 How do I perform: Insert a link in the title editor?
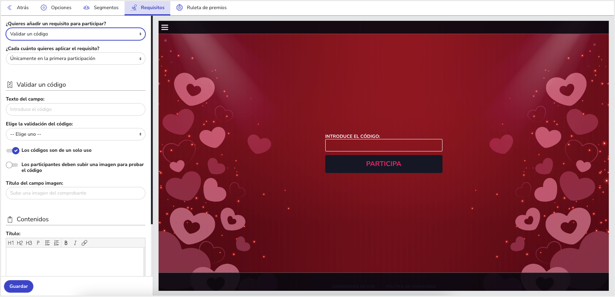coord(84,243)
